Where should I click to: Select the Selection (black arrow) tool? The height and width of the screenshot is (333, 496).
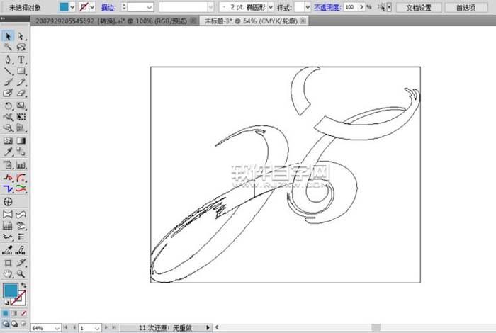pyautogui.click(x=8, y=36)
